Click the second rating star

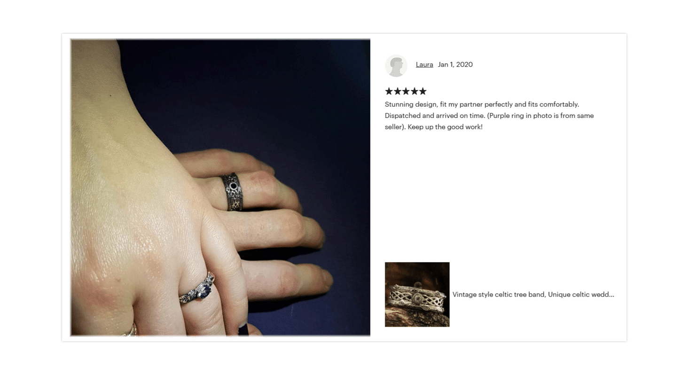point(398,91)
